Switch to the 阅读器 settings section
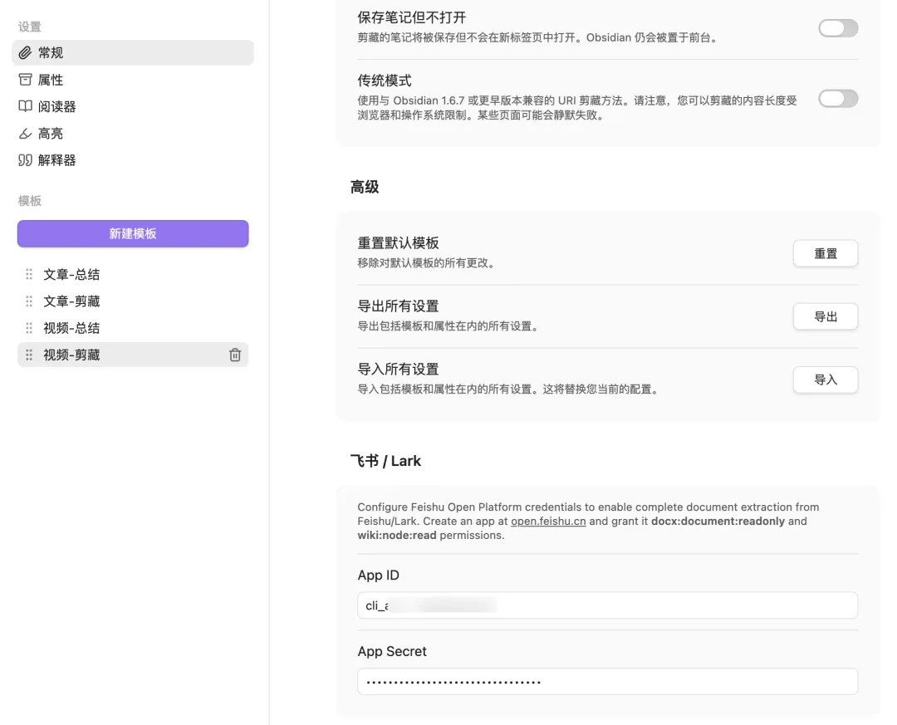The width and height of the screenshot is (897, 725). [56, 106]
